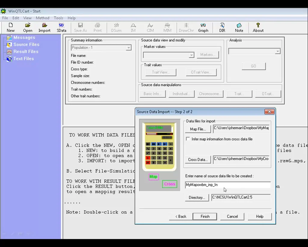Click the DIR toolbar icon
Viewport: 308px width, 247px height.
222,27
